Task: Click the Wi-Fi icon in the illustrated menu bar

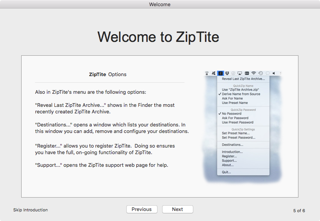Action: pyautogui.click(x=253, y=73)
